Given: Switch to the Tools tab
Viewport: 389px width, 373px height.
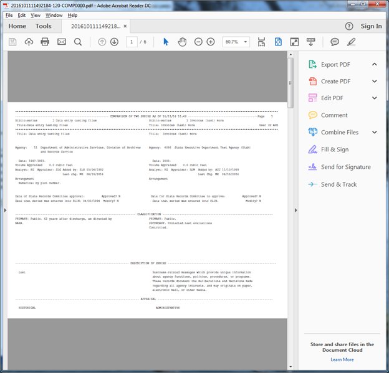Looking at the screenshot, I should (x=44, y=26).
